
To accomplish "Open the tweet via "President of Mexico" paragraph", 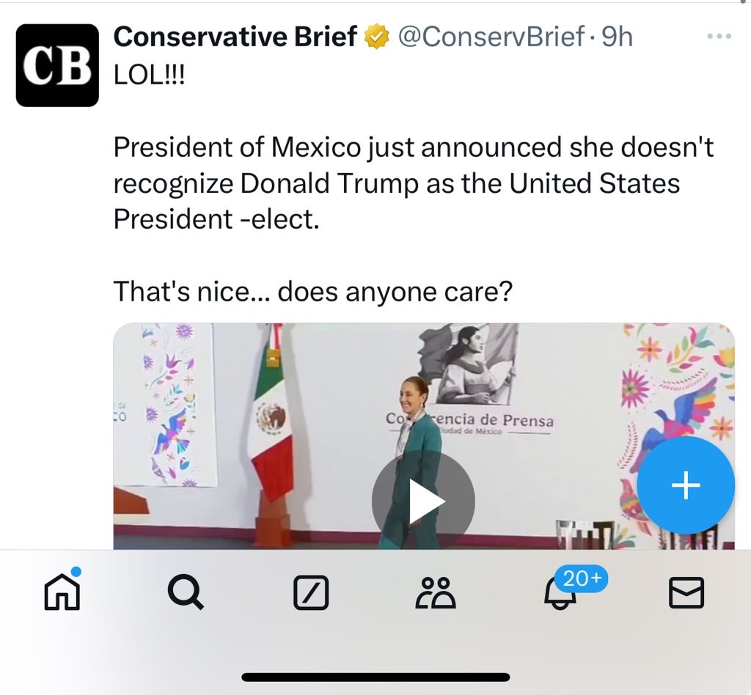I will 413,183.
